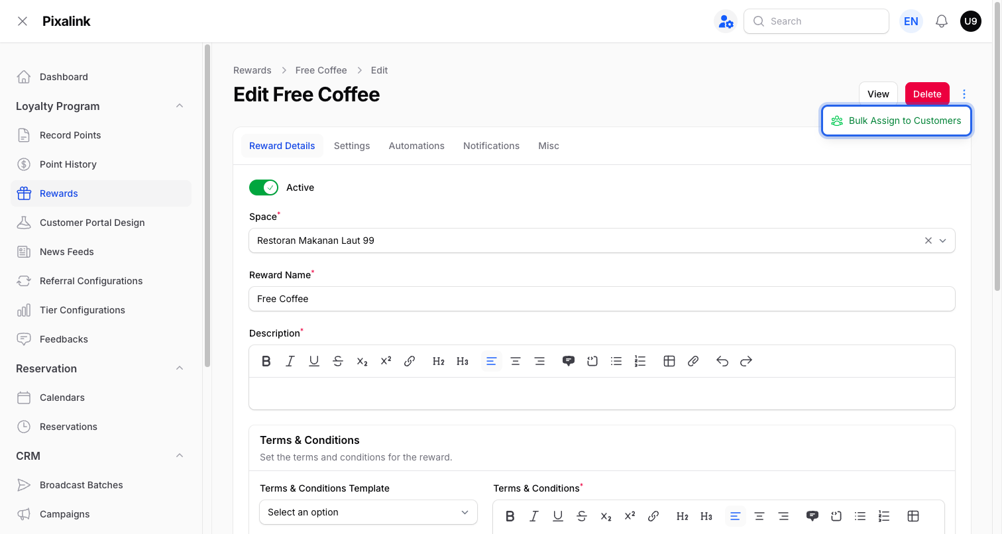Image resolution: width=1002 pixels, height=534 pixels.
Task: Open News Feeds in sidebar
Action: [101, 252]
